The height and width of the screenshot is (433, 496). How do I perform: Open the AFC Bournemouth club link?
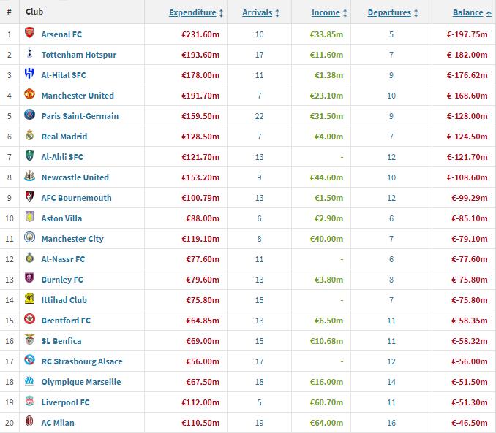[76, 198]
